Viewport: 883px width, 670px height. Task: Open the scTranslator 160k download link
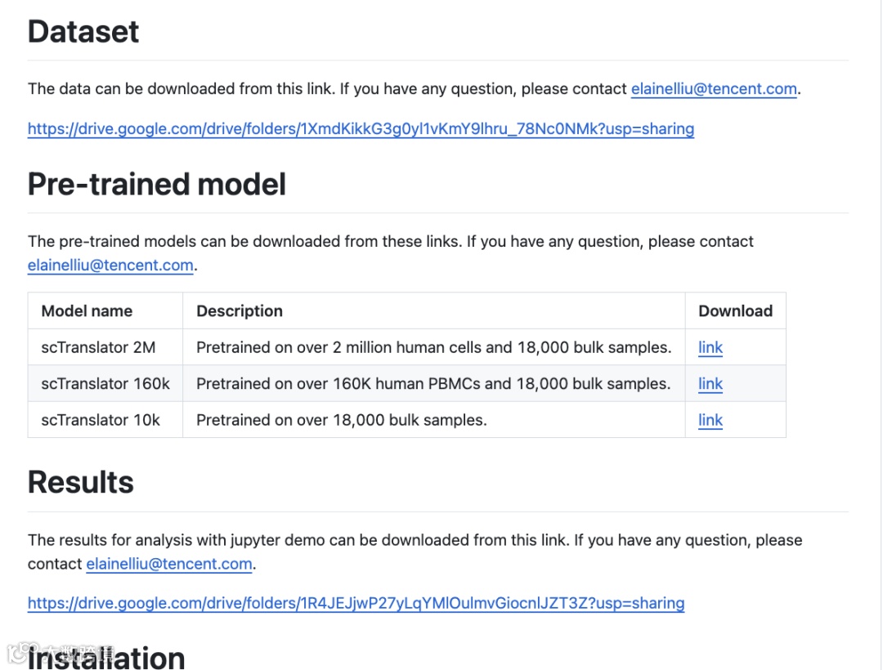coord(710,384)
